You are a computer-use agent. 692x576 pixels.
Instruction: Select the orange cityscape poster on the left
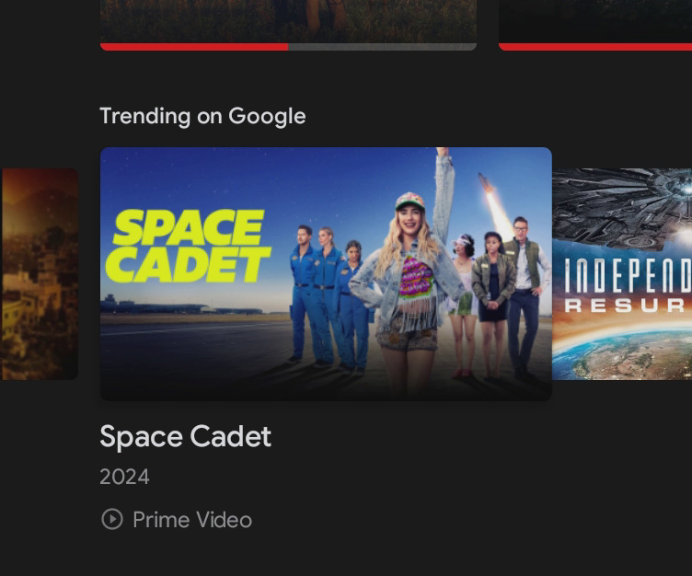(x=40, y=274)
